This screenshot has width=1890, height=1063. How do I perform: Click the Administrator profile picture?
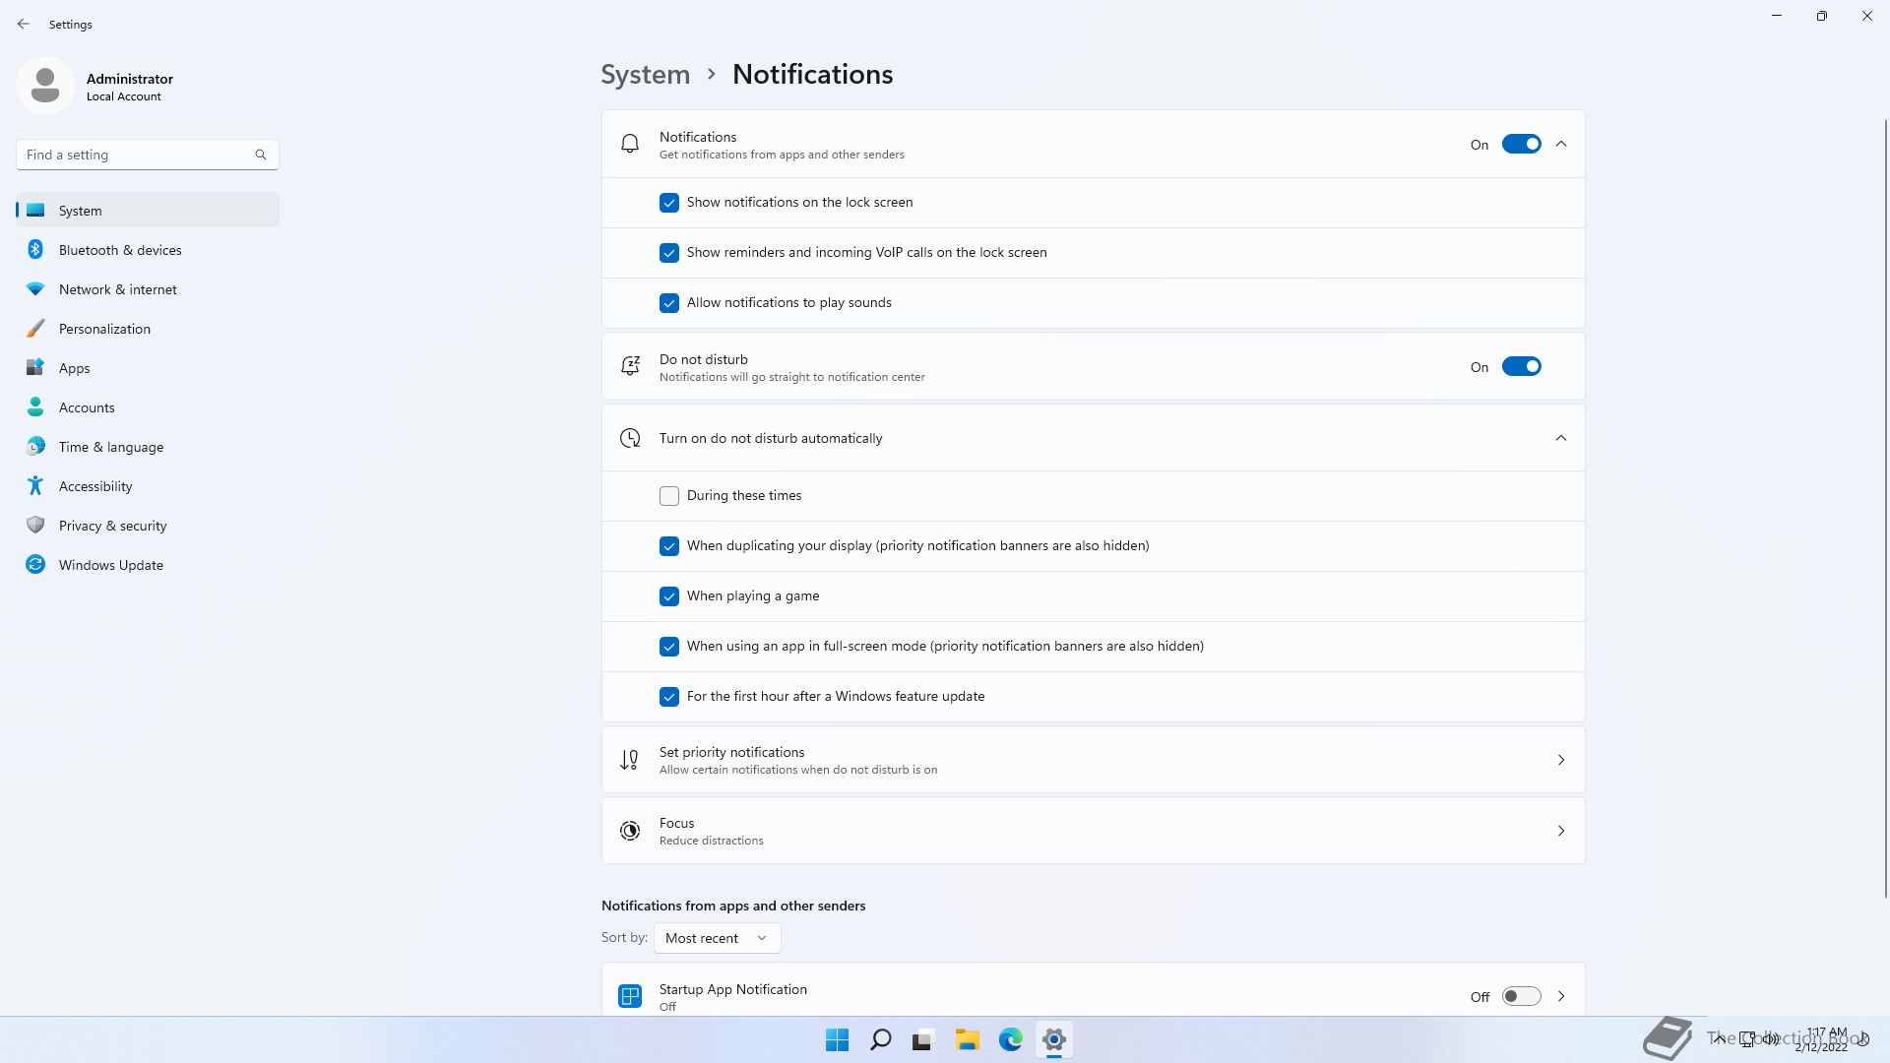point(45,86)
